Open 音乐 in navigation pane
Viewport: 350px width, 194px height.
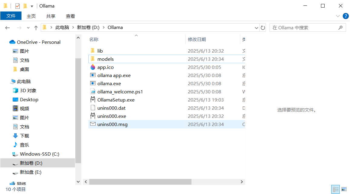click(24, 145)
